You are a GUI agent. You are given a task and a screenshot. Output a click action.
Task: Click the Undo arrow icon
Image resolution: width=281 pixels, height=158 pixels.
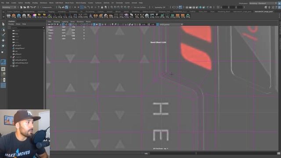(32, 7)
